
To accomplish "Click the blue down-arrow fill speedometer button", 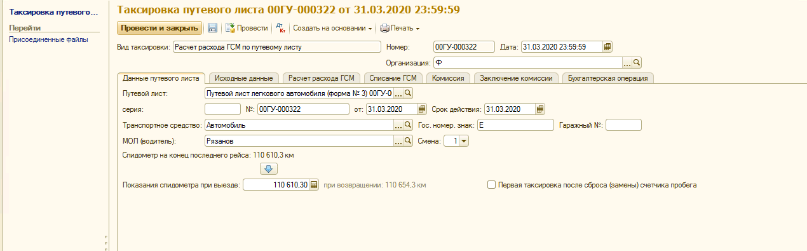I will (268, 168).
